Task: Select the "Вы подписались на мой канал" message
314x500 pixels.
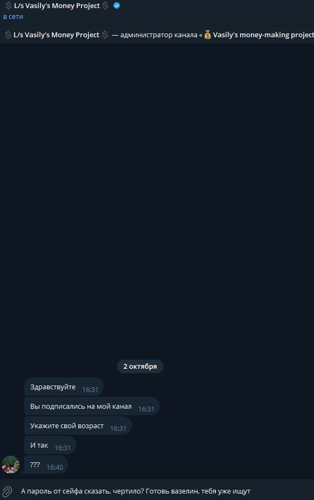Action: 92,407
